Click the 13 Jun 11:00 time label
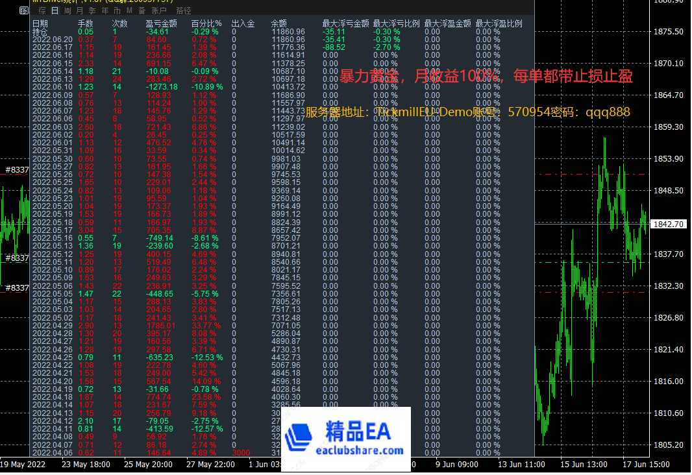 pyautogui.click(x=522, y=465)
